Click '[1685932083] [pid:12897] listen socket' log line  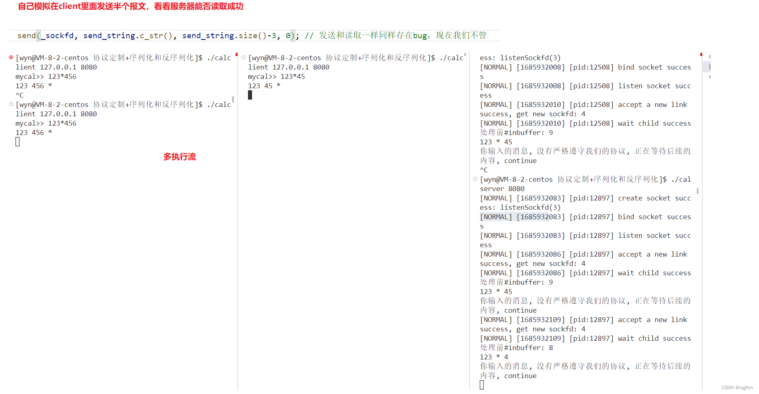pyautogui.click(x=585, y=235)
